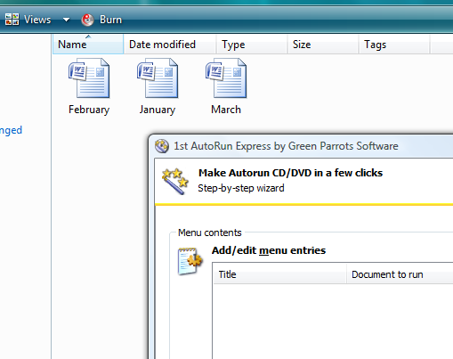Click the Document to run column header
Image resolution: width=453 pixels, height=359 pixels.
pyautogui.click(x=400, y=274)
